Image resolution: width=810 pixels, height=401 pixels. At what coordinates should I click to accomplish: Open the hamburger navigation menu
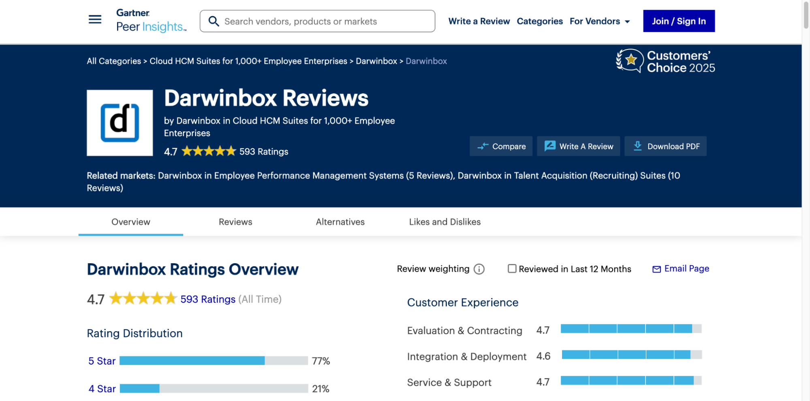click(x=94, y=19)
